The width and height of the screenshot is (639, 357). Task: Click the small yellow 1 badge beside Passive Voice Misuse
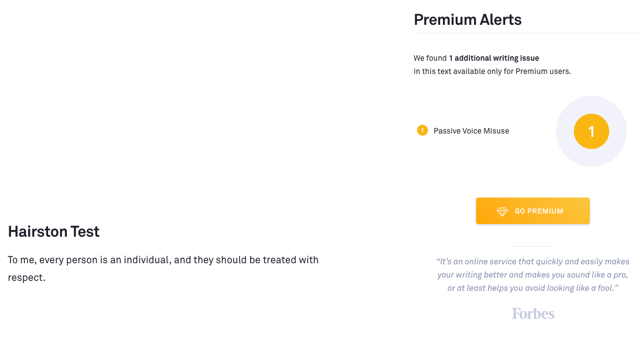[423, 131]
